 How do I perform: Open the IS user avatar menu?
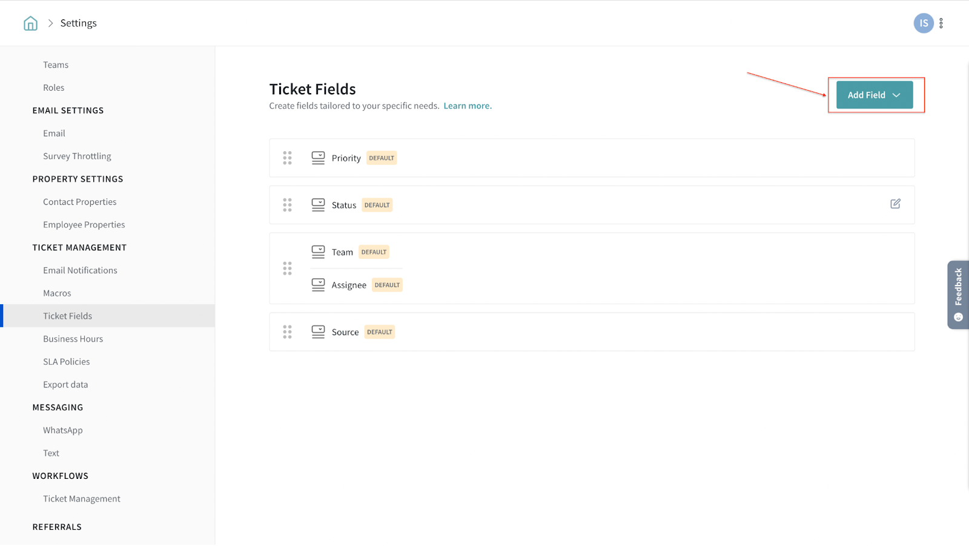click(923, 24)
